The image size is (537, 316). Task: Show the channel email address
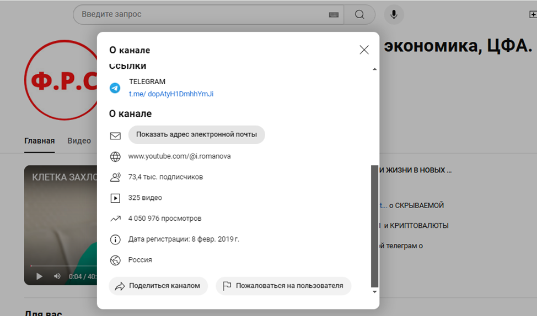pyautogui.click(x=197, y=134)
